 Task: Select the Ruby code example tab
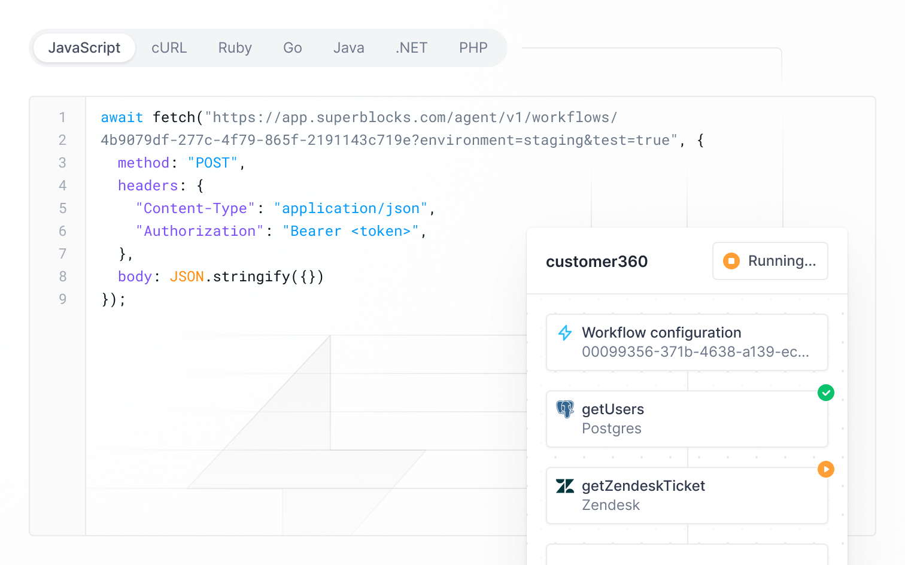click(235, 47)
